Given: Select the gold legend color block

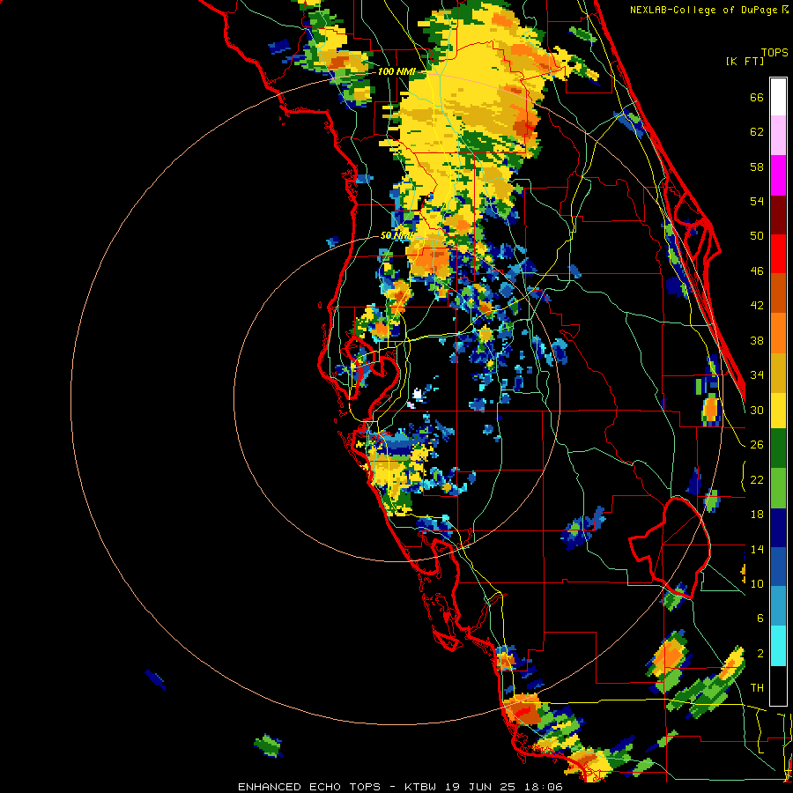Looking at the screenshot, I should 778,373.
